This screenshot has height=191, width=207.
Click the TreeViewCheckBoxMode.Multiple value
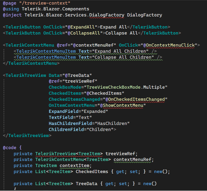(126, 87)
